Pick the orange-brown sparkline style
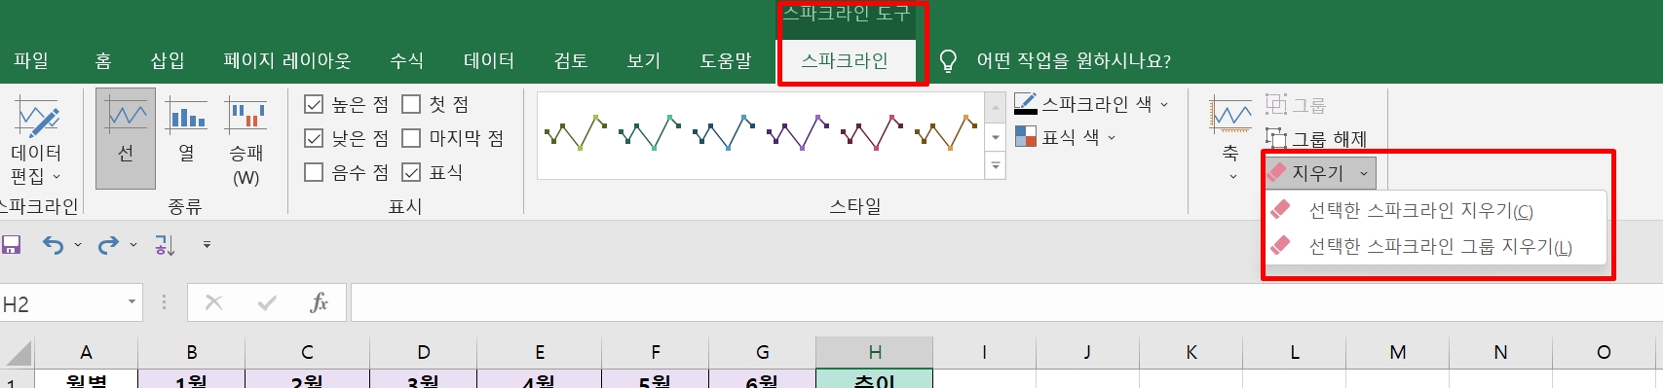The width and height of the screenshot is (1663, 388). (x=946, y=132)
